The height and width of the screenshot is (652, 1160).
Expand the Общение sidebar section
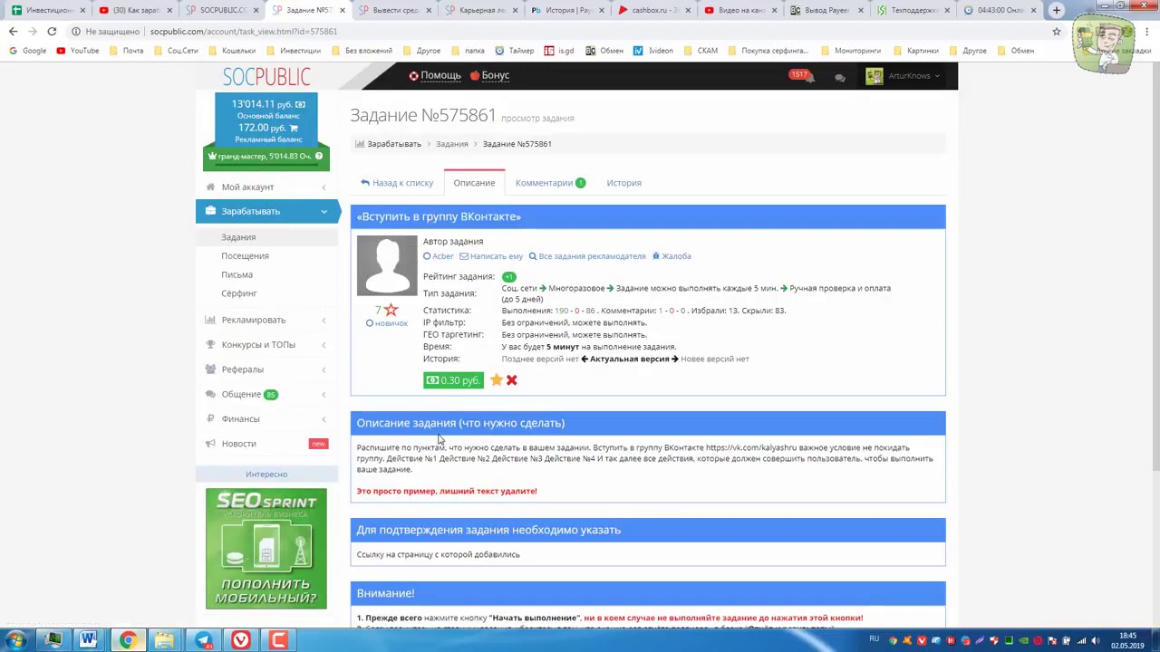[266, 394]
